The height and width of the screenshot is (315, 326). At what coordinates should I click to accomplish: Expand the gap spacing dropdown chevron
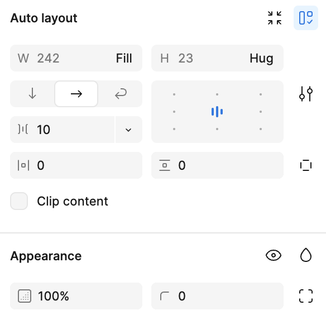pos(128,130)
